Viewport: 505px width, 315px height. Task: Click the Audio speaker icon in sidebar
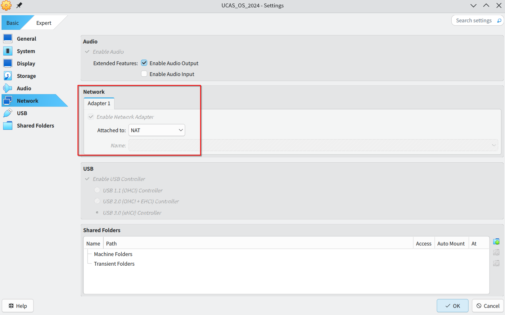point(8,88)
